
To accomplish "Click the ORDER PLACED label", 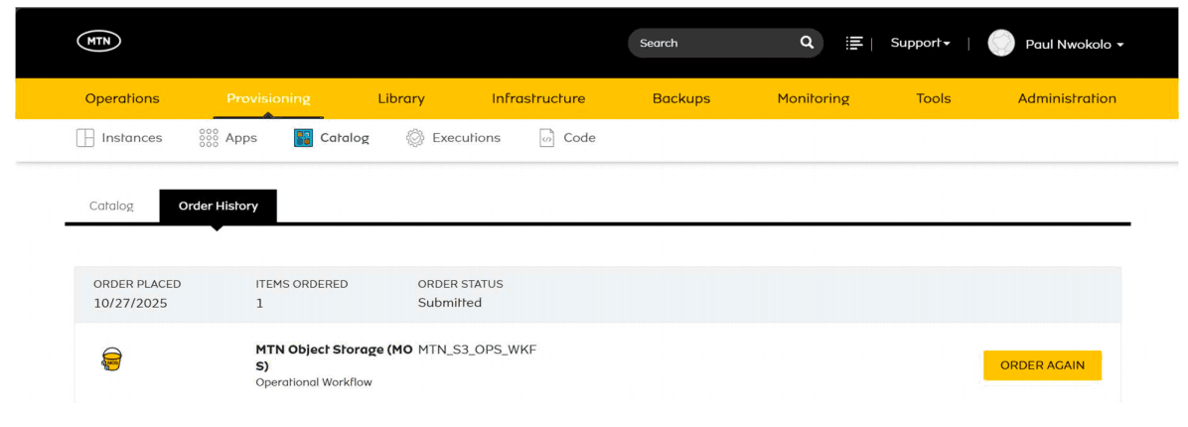I will [x=137, y=285].
